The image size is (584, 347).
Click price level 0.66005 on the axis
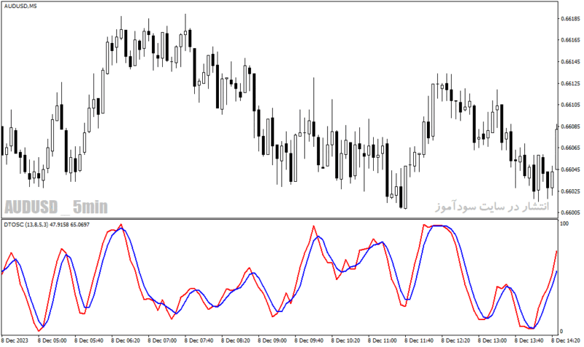coord(571,213)
